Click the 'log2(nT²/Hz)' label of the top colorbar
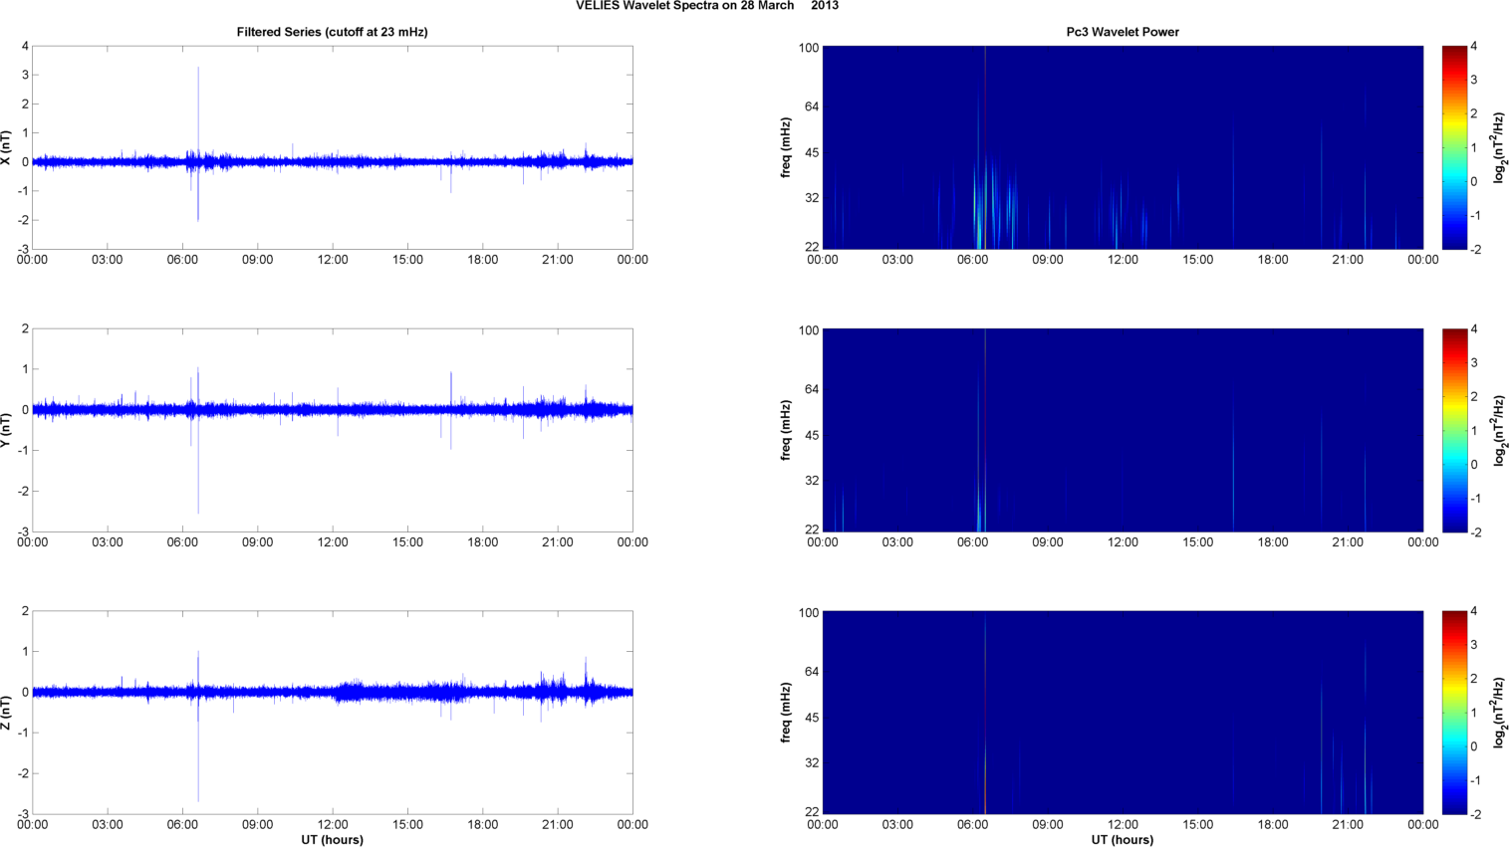 coord(1500,147)
